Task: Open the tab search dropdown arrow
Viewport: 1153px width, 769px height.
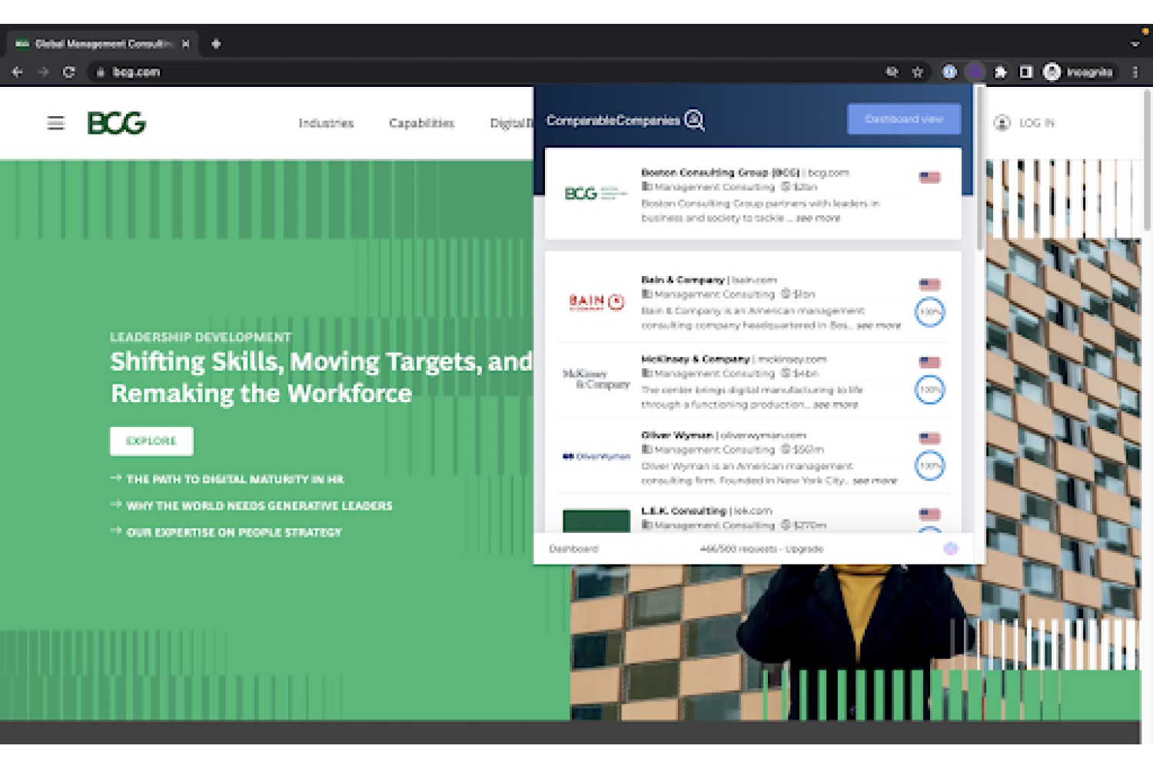Action: pyautogui.click(x=1135, y=44)
